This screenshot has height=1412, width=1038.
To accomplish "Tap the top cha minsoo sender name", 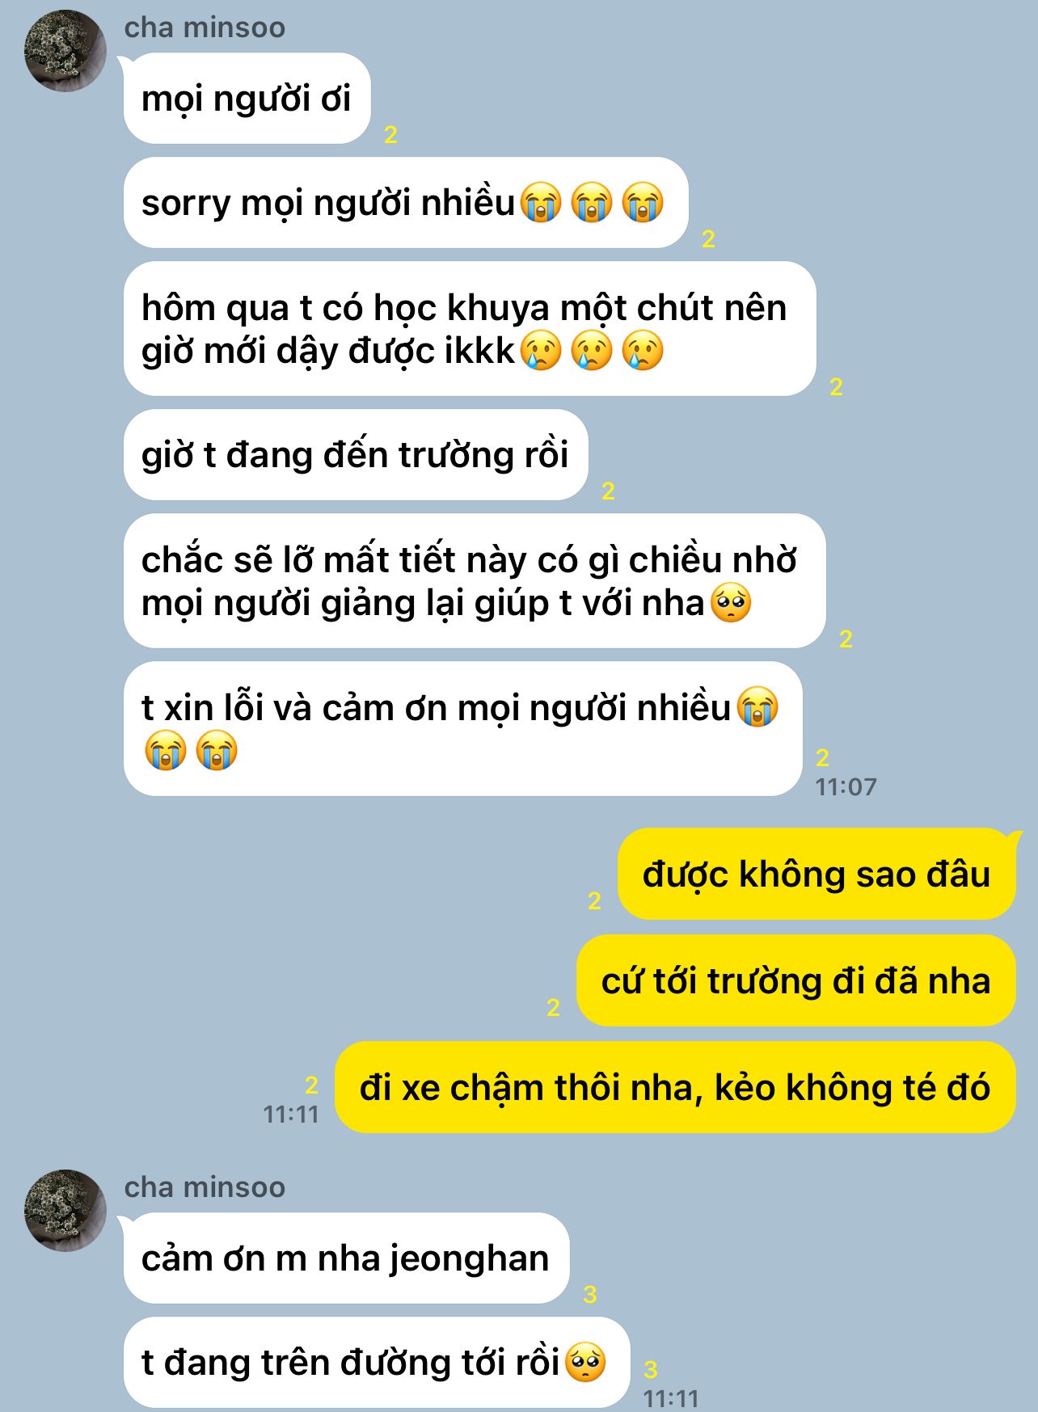I will (205, 27).
